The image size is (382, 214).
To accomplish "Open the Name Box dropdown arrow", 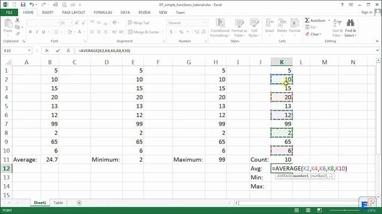I will (x=29, y=51).
